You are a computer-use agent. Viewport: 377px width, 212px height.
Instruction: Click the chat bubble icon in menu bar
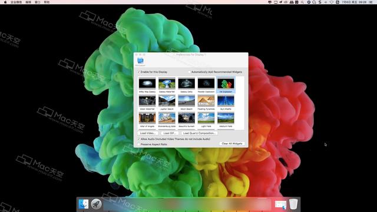click(x=314, y=2)
